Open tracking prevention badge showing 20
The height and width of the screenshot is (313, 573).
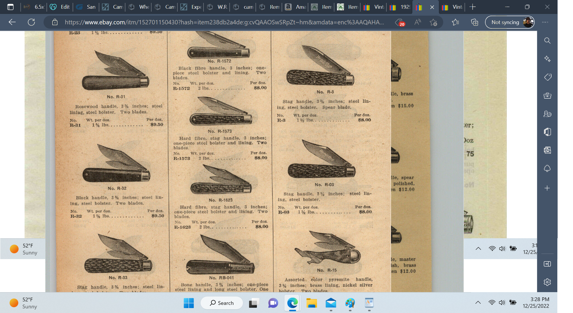point(400,22)
